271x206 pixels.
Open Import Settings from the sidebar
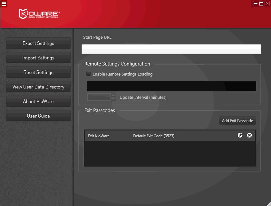[x=38, y=58]
